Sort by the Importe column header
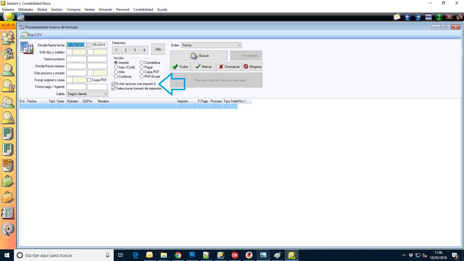 point(187,101)
